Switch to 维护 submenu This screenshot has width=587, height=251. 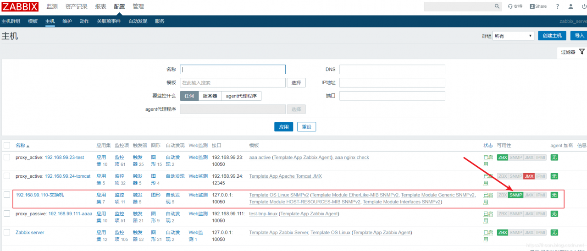pos(67,21)
